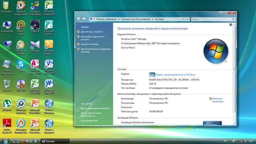Image resolution: width=256 pixels, height=144 pixels.
Task: Expand arrow after Панель управления breadcrumb
Action: coord(119,19)
